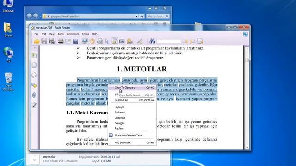Select the Hand tool
296x166 pixels.
pos(92,41)
